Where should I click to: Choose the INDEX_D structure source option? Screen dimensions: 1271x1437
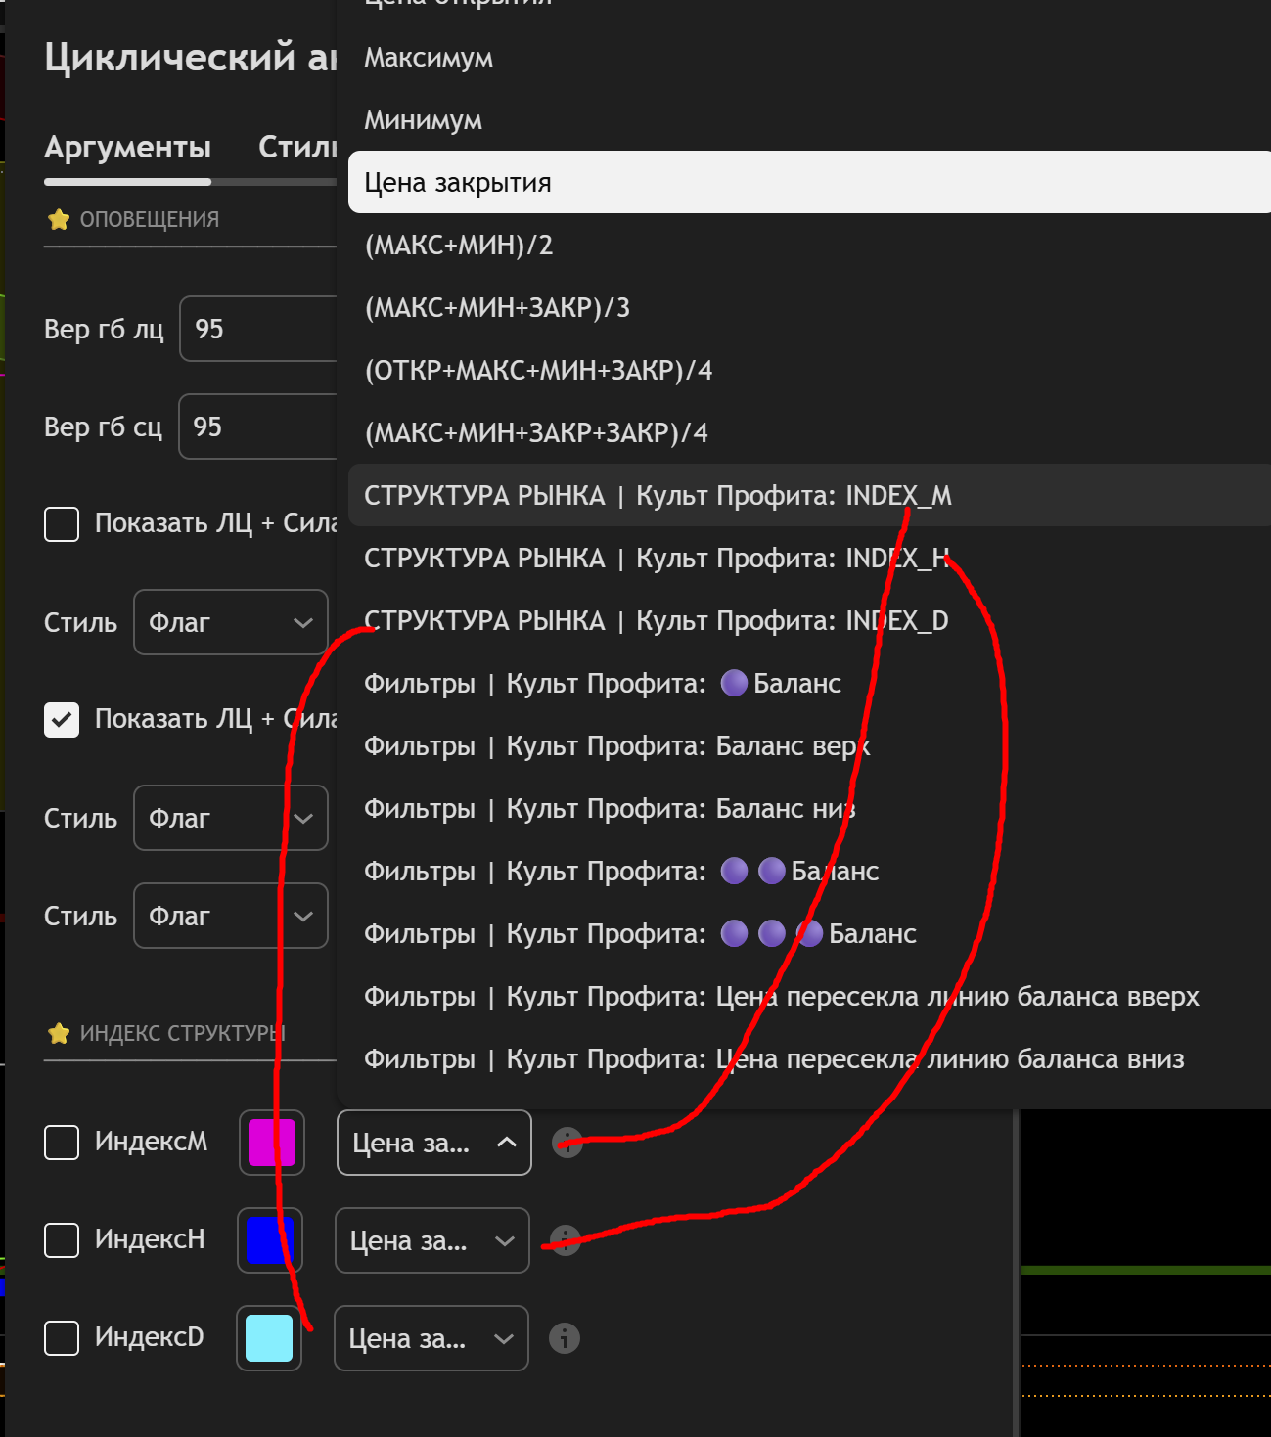point(656,621)
